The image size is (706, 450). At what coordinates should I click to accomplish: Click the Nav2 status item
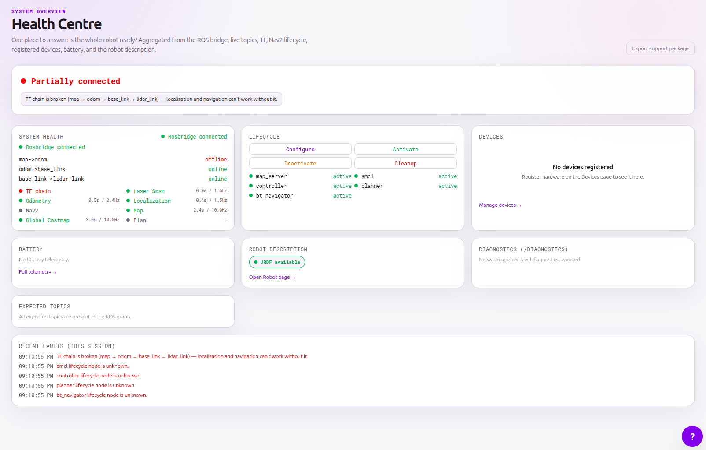point(69,211)
